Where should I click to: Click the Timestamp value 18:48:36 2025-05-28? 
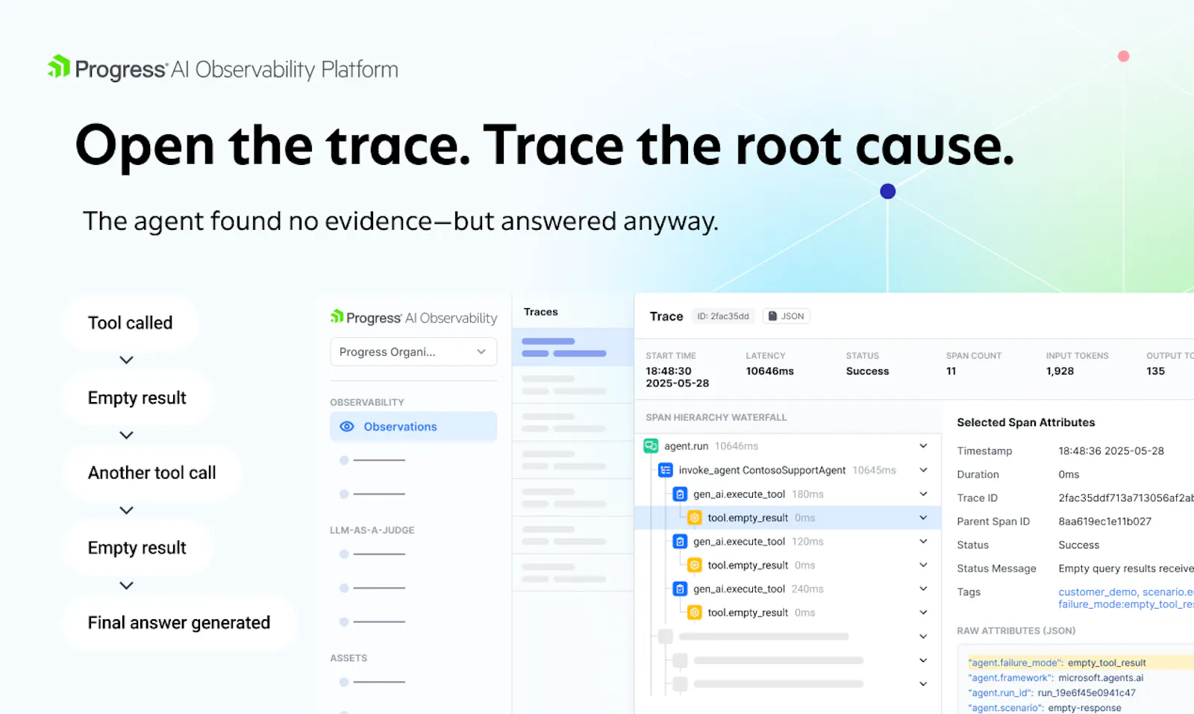(1111, 451)
